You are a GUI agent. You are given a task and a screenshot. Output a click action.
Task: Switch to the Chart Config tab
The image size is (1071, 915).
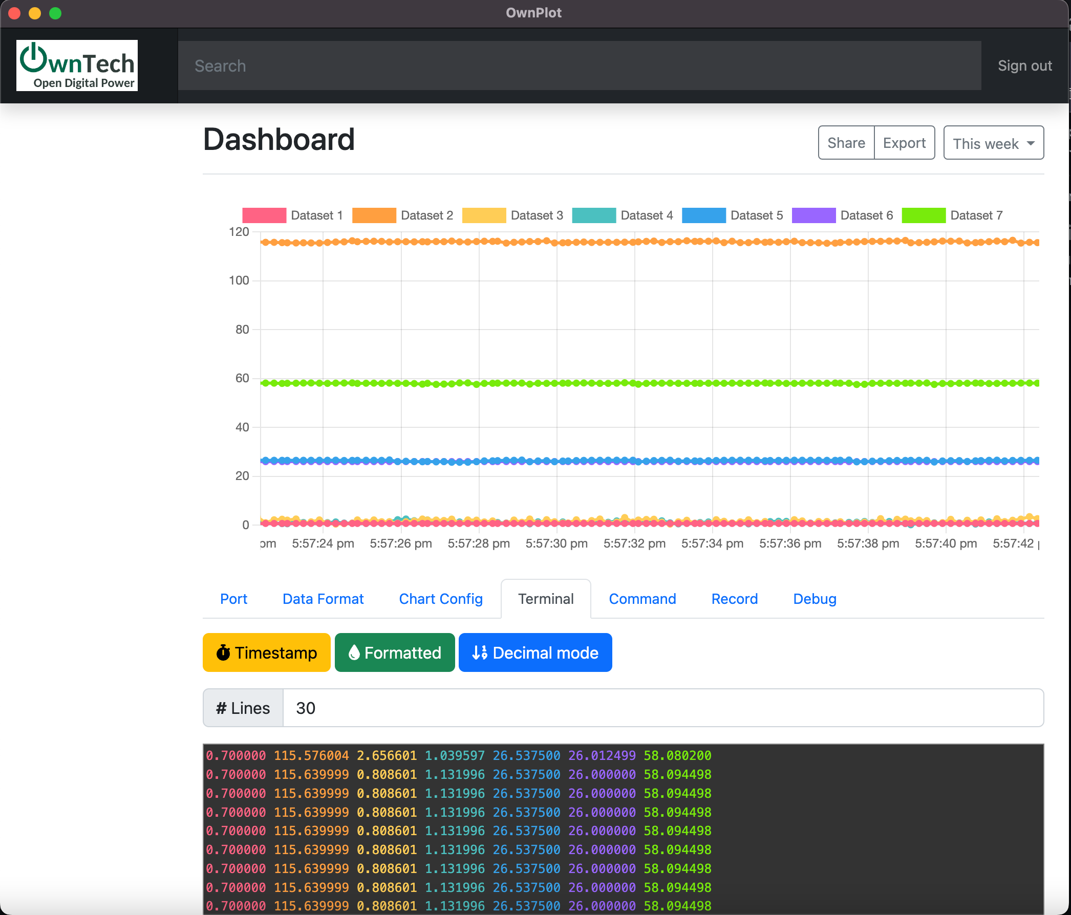(440, 599)
